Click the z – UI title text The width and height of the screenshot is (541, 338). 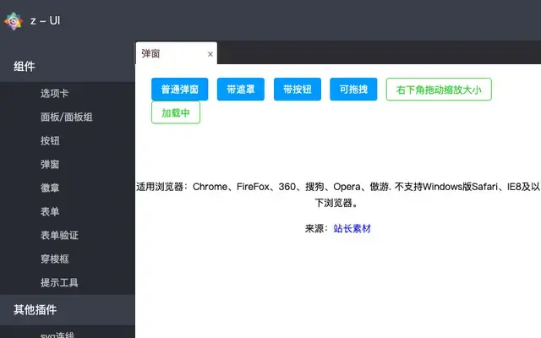pos(45,20)
